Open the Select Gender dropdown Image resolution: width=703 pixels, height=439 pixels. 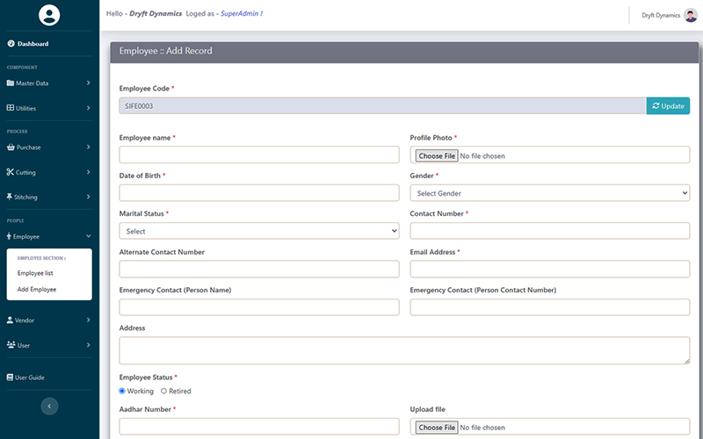tap(549, 193)
